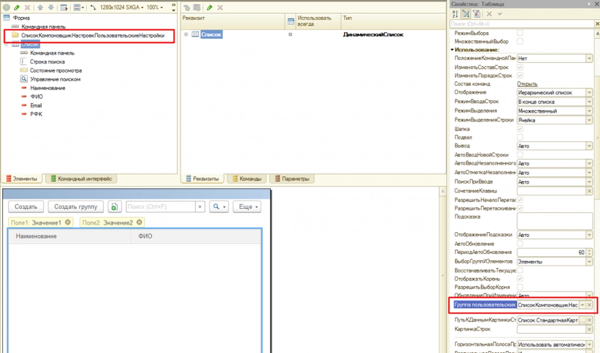Click the gray X Delete icon in the Elements toolbar

click(x=27, y=8)
